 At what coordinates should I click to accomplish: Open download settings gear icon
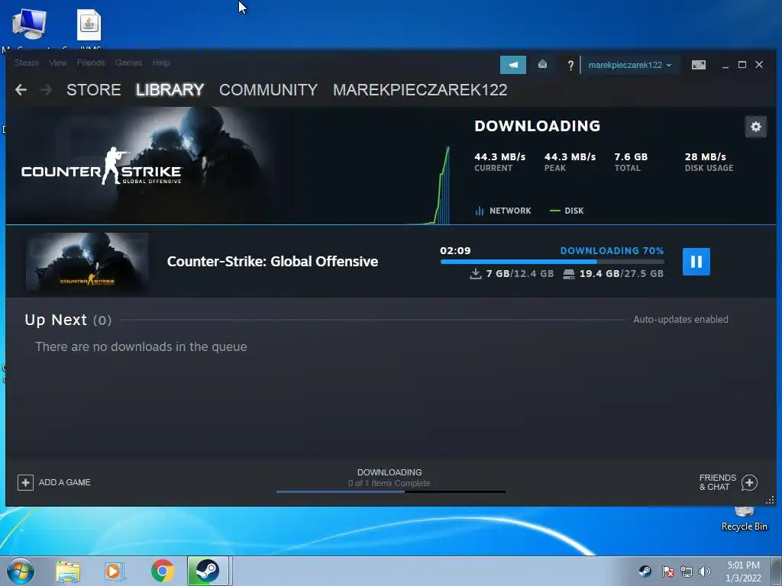pyautogui.click(x=755, y=127)
